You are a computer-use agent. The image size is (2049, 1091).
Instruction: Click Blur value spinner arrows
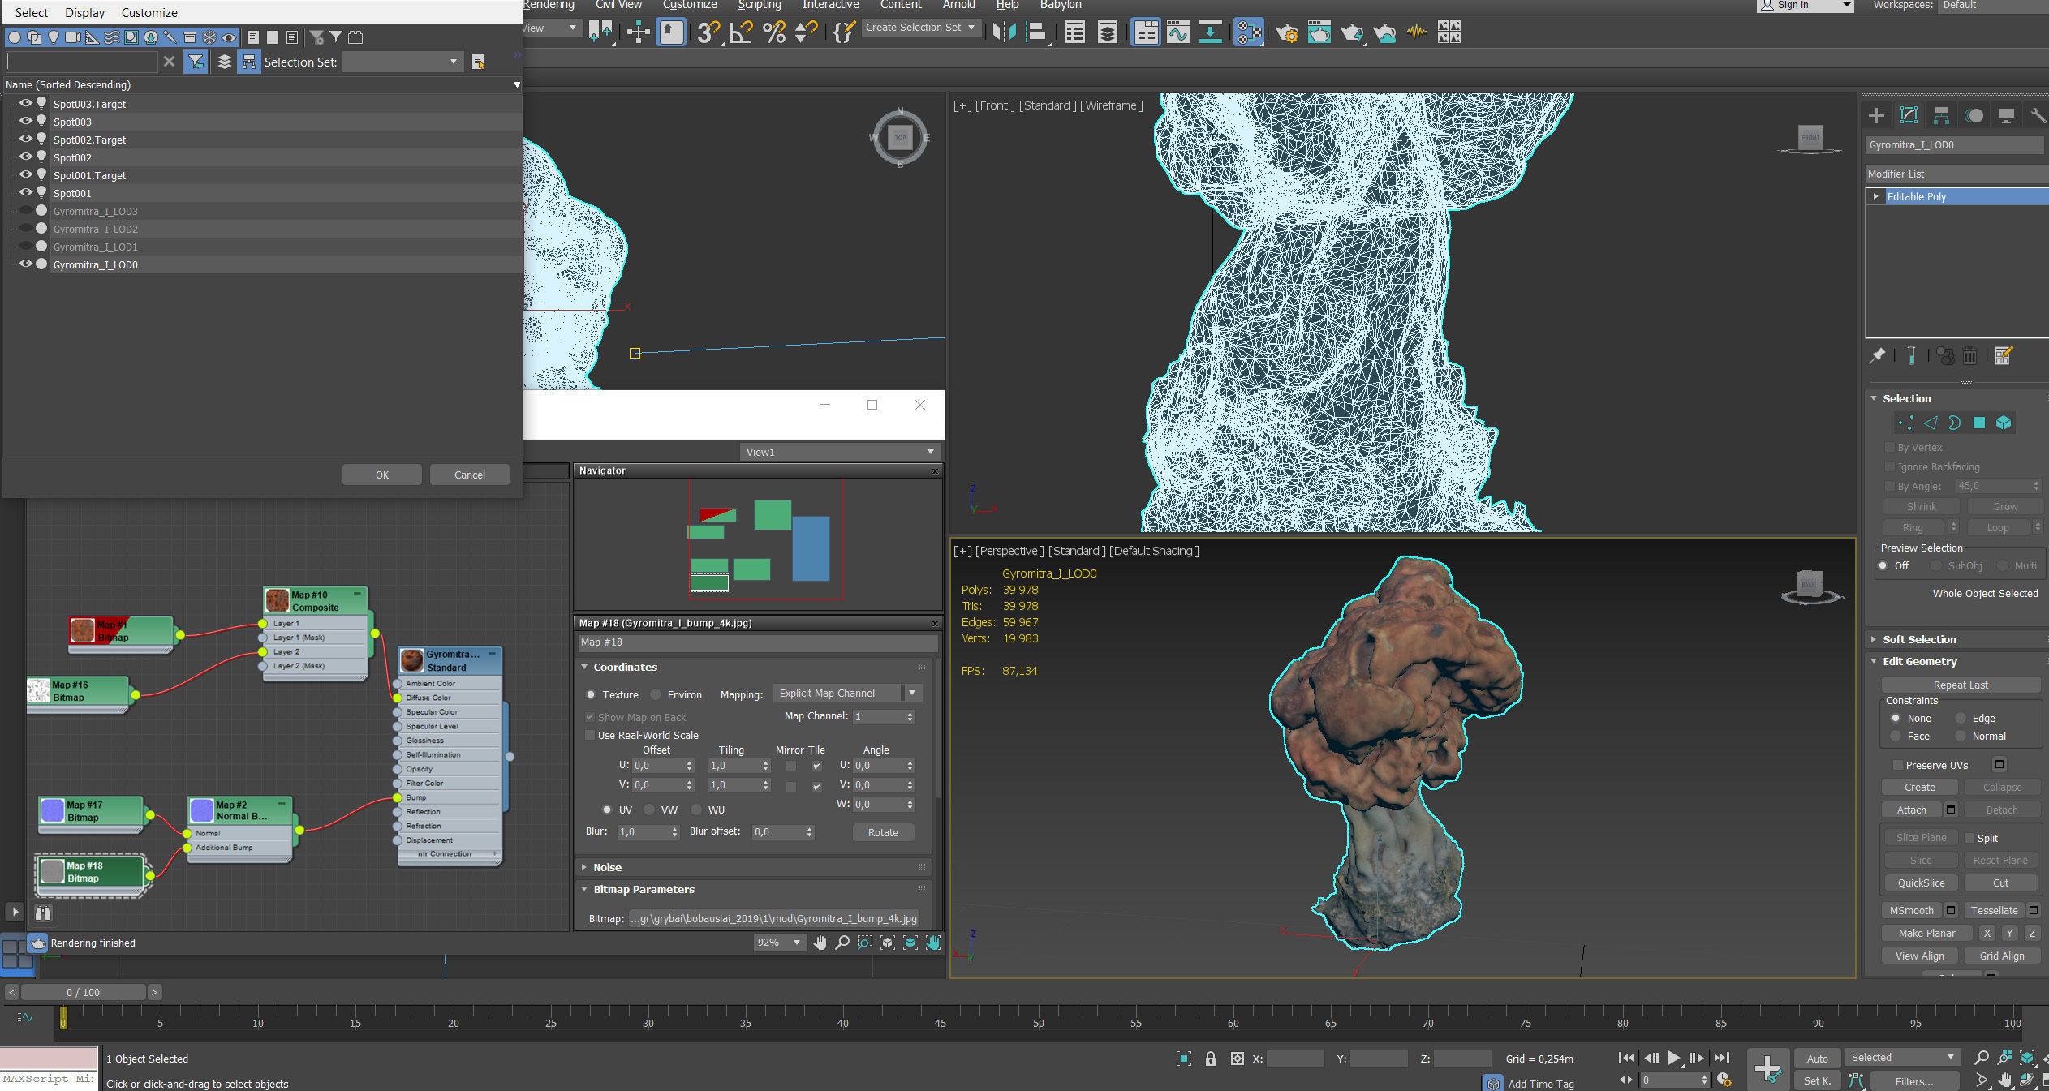674,832
